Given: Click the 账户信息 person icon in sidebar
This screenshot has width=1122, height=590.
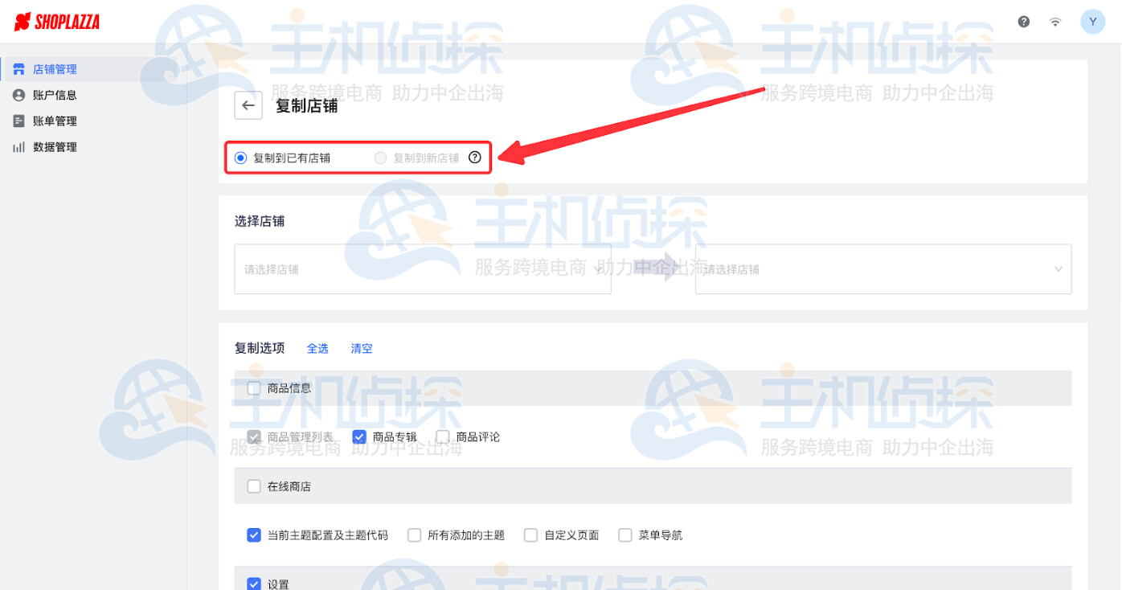Looking at the screenshot, I should point(19,95).
